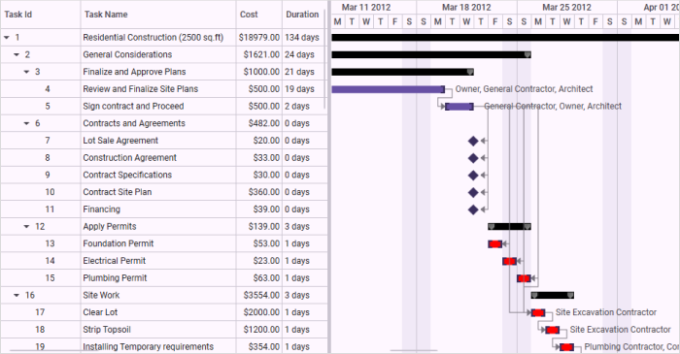Select the 'Review and Finalize Site Plans' cell
This screenshot has height=354, width=680.
click(158, 89)
